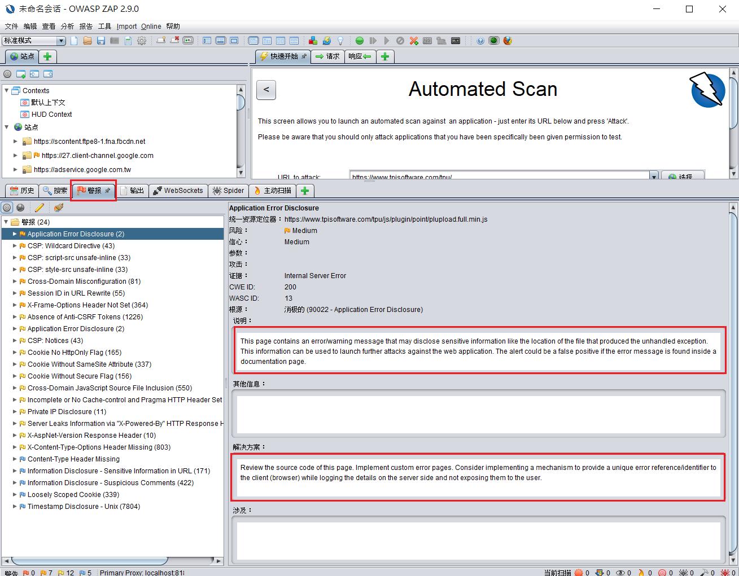Open the 报告 menu
Screen dimensions: 739x576
pyautogui.click(x=86, y=26)
